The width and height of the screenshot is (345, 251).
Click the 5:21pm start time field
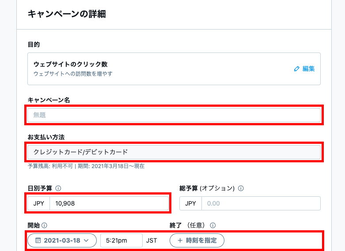click(121, 240)
